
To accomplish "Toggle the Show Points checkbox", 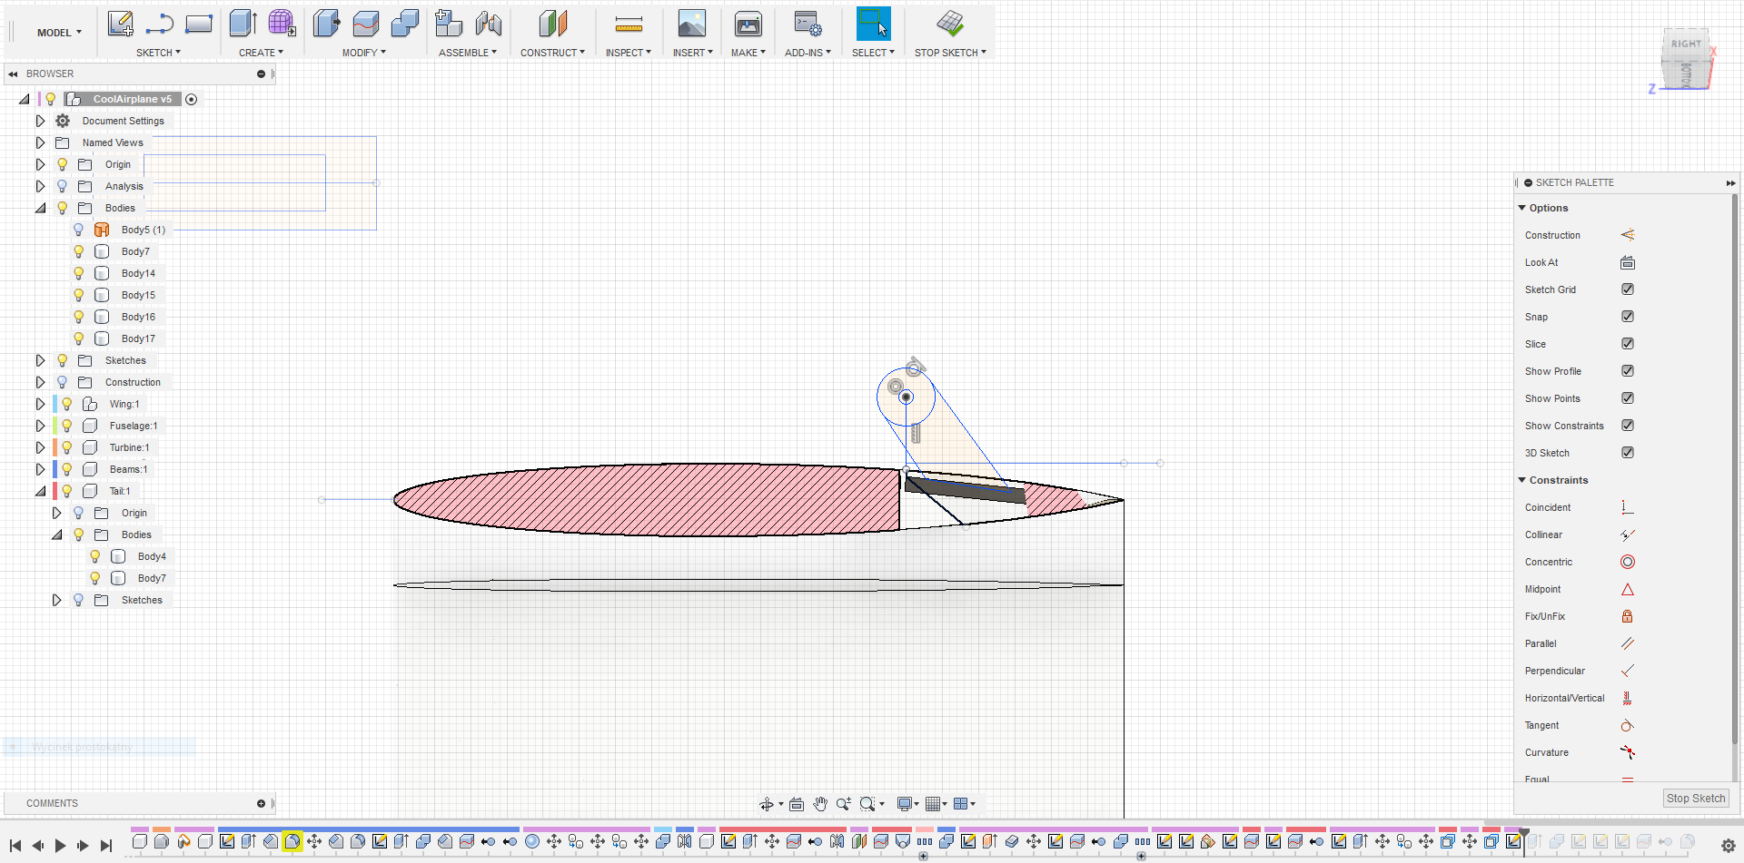I will point(1628,398).
